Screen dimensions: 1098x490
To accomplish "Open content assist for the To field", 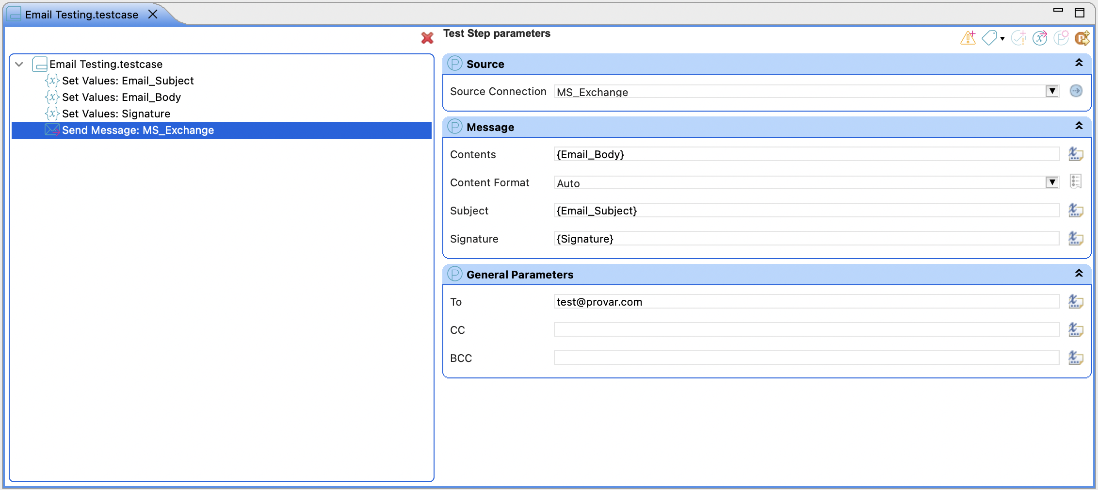I will pyautogui.click(x=1076, y=301).
